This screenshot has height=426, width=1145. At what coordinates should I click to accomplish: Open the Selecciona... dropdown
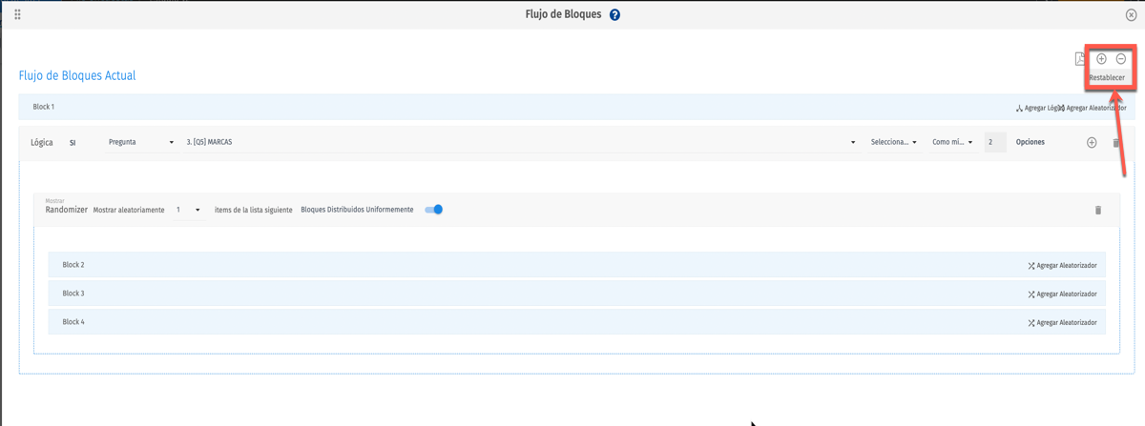tap(894, 142)
